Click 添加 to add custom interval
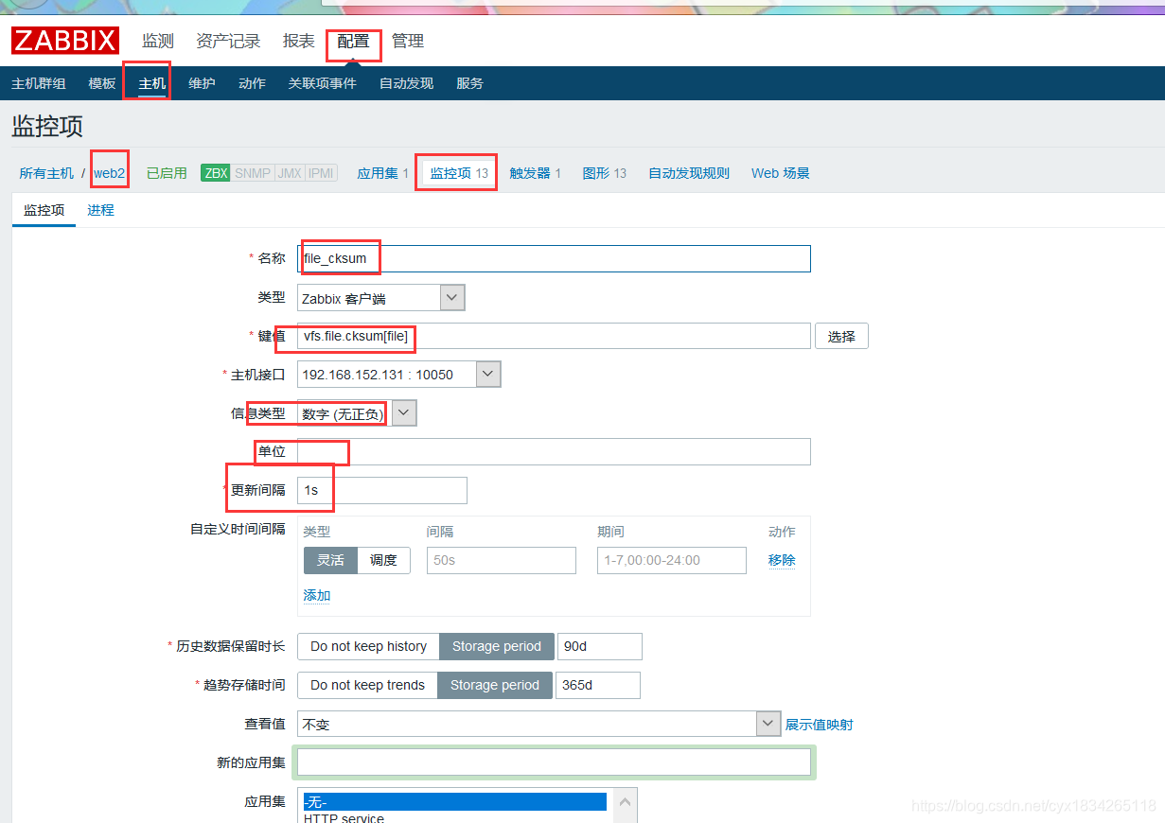 click(x=317, y=596)
